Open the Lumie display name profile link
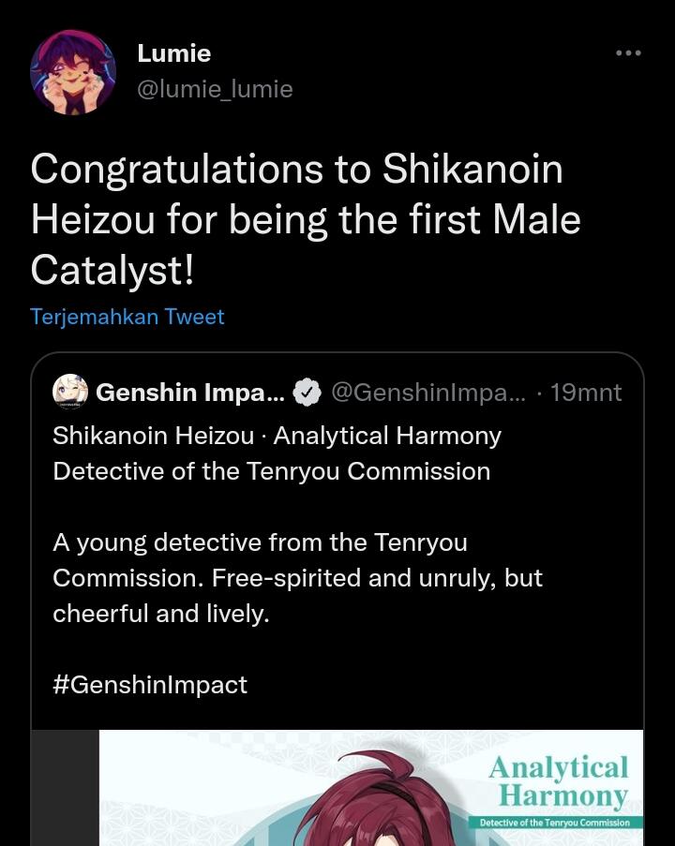Screen dimensions: 675x846 tap(173, 53)
